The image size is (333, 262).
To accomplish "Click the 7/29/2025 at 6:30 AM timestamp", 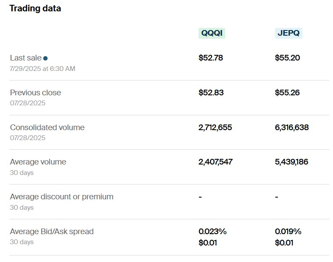I will coord(42,68).
